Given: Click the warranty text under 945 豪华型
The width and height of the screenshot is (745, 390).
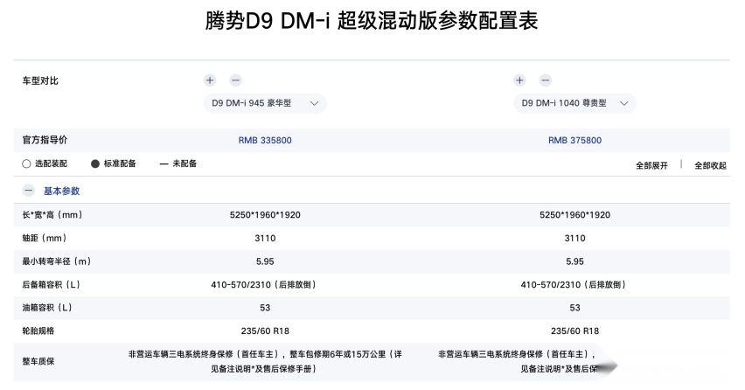Looking at the screenshot, I should point(265,361).
